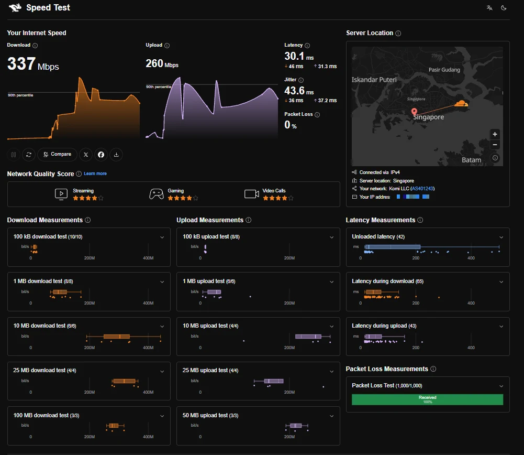Click the 43.6 ms jitter value

click(299, 91)
